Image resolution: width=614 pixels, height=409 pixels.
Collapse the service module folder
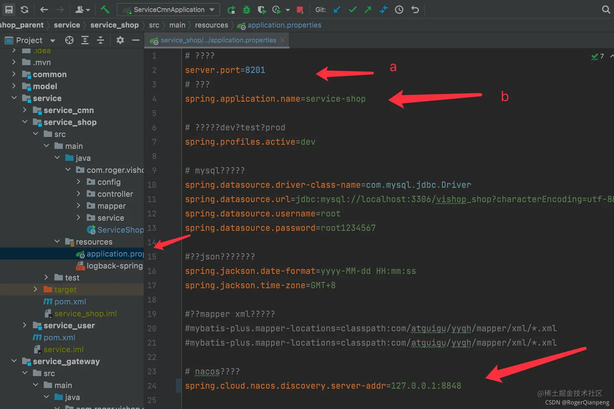click(14, 98)
